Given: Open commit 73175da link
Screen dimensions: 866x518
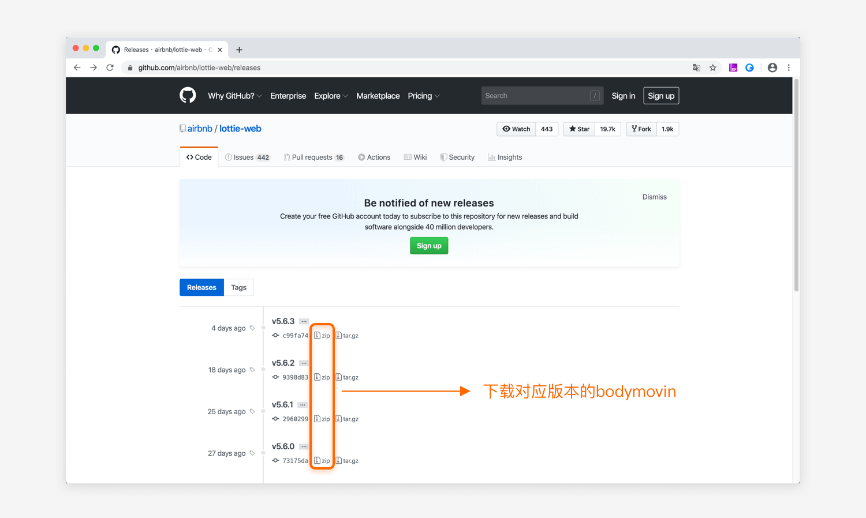Looking at the screenshot, I should pos(295,460).
